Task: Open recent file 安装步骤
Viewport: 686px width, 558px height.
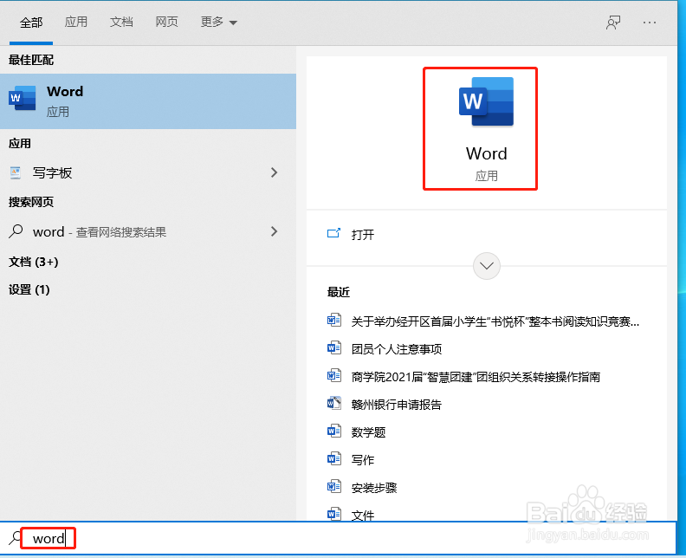Action: coord(374,488)
